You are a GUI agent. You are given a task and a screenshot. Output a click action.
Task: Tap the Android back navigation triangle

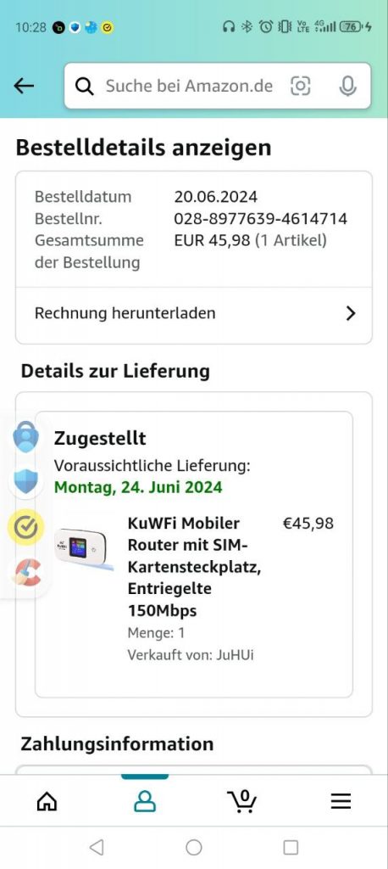[97, 847]
